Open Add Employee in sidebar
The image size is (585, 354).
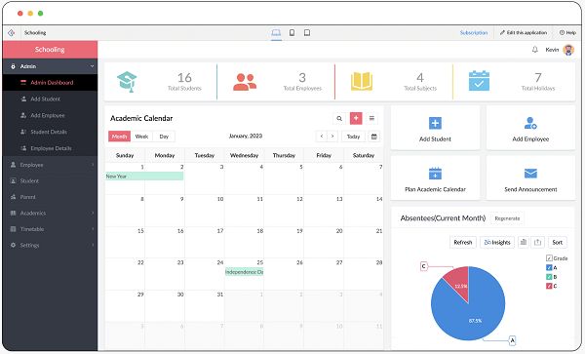pyautogui.click(x=50, y=115)
